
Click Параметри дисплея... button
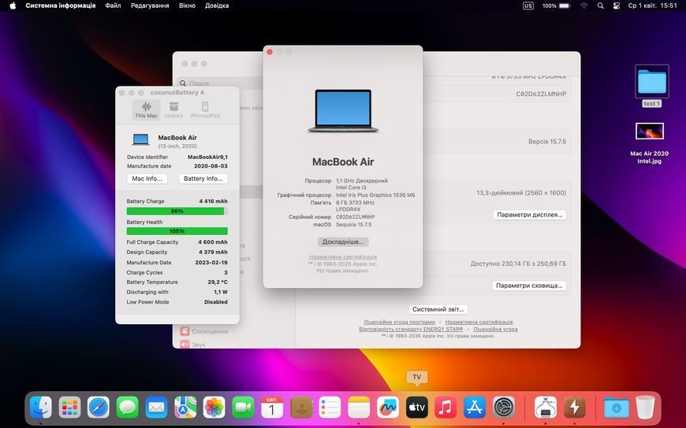(x=529, y=215)
